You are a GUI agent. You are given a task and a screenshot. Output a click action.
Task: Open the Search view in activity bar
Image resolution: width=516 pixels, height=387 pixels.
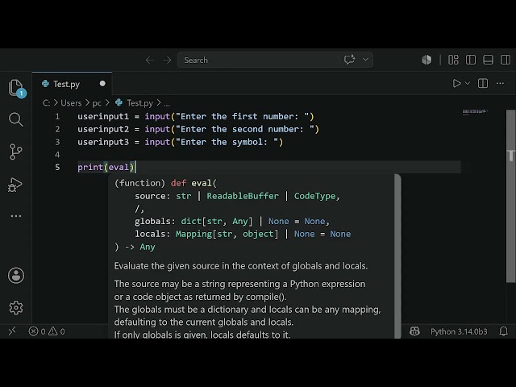coord(16,119)
